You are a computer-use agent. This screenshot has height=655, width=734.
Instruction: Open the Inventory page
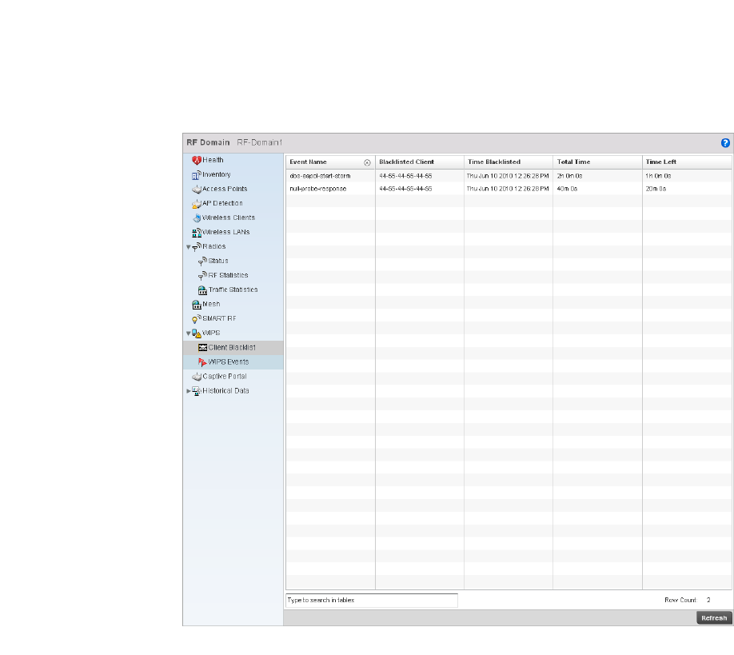[x=216, y=174]
